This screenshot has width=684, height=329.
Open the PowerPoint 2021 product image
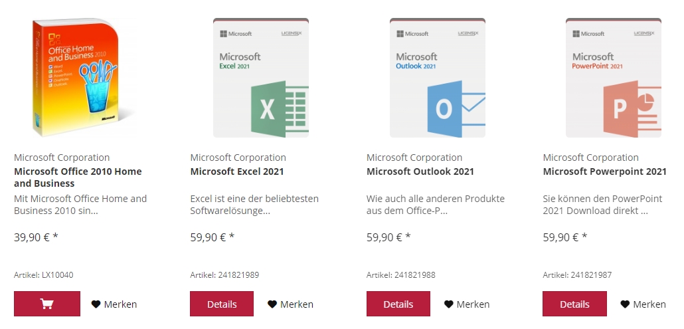point(614,78)
